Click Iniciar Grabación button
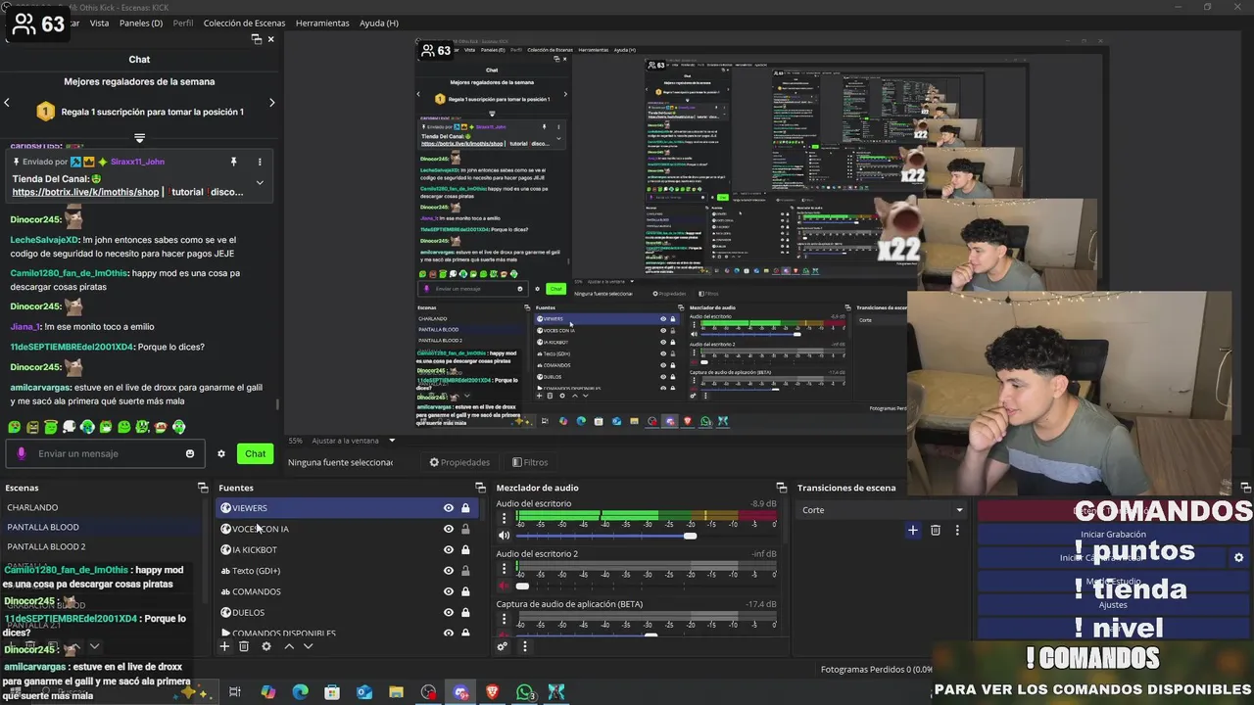Image resolution: width=1254 pixels, height=705 pixels. 1113,535
